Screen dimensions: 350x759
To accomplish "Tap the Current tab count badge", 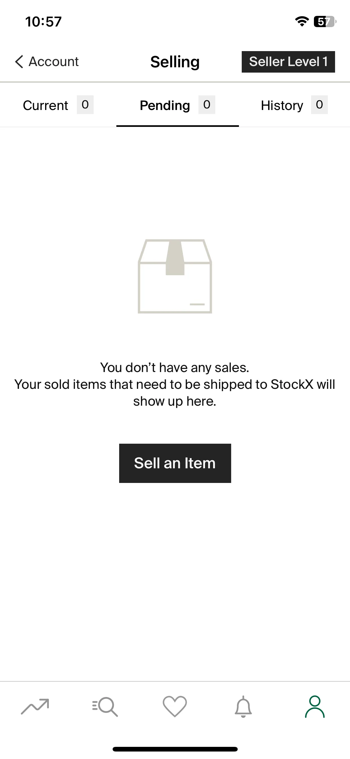I will pos(85,105).
